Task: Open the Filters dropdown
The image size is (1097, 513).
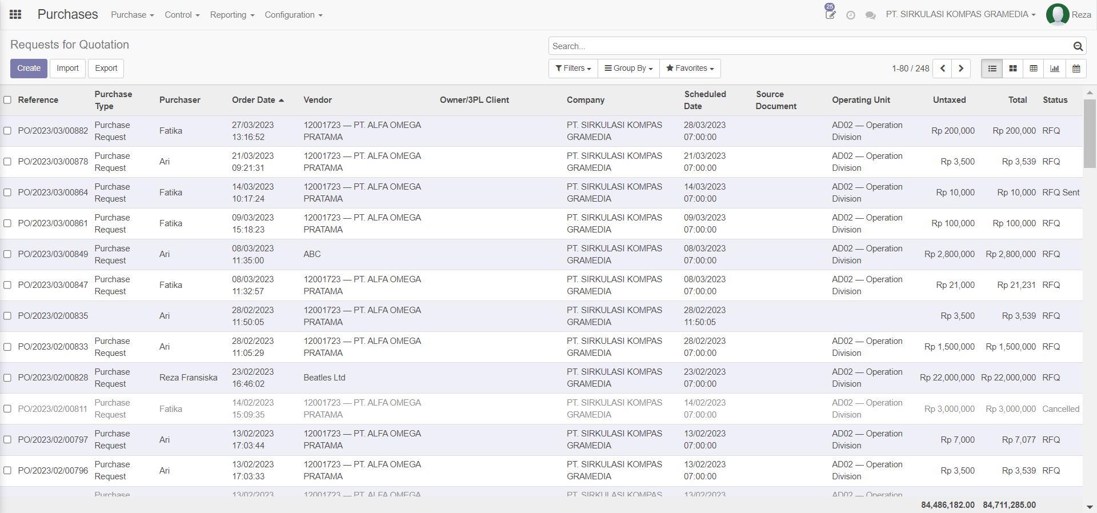Action: pyautogui.click(x=573, y=69)
